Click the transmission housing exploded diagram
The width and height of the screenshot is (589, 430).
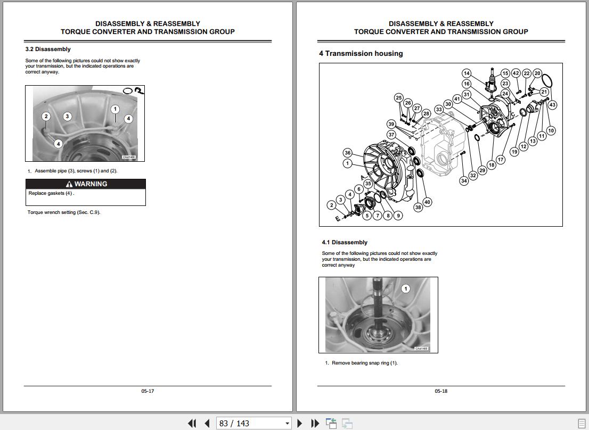click(x=440, y=144)
